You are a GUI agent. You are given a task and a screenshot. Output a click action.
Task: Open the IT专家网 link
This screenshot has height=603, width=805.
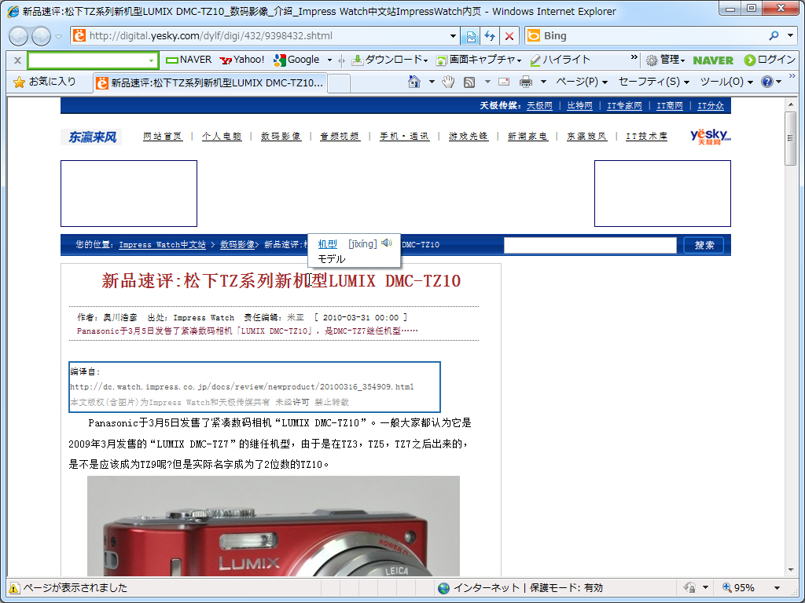tap(624, 106)
